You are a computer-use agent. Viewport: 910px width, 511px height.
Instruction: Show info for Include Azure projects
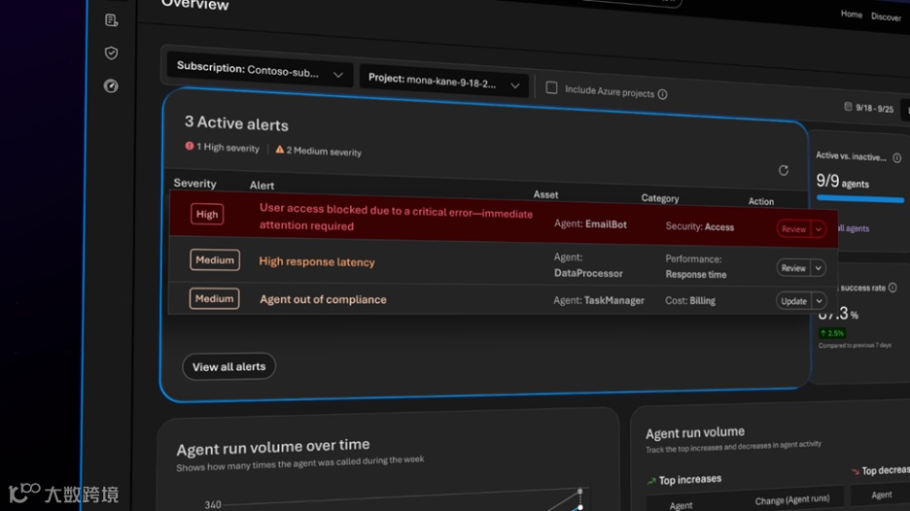pyautogui.click(x=663, y=94)
